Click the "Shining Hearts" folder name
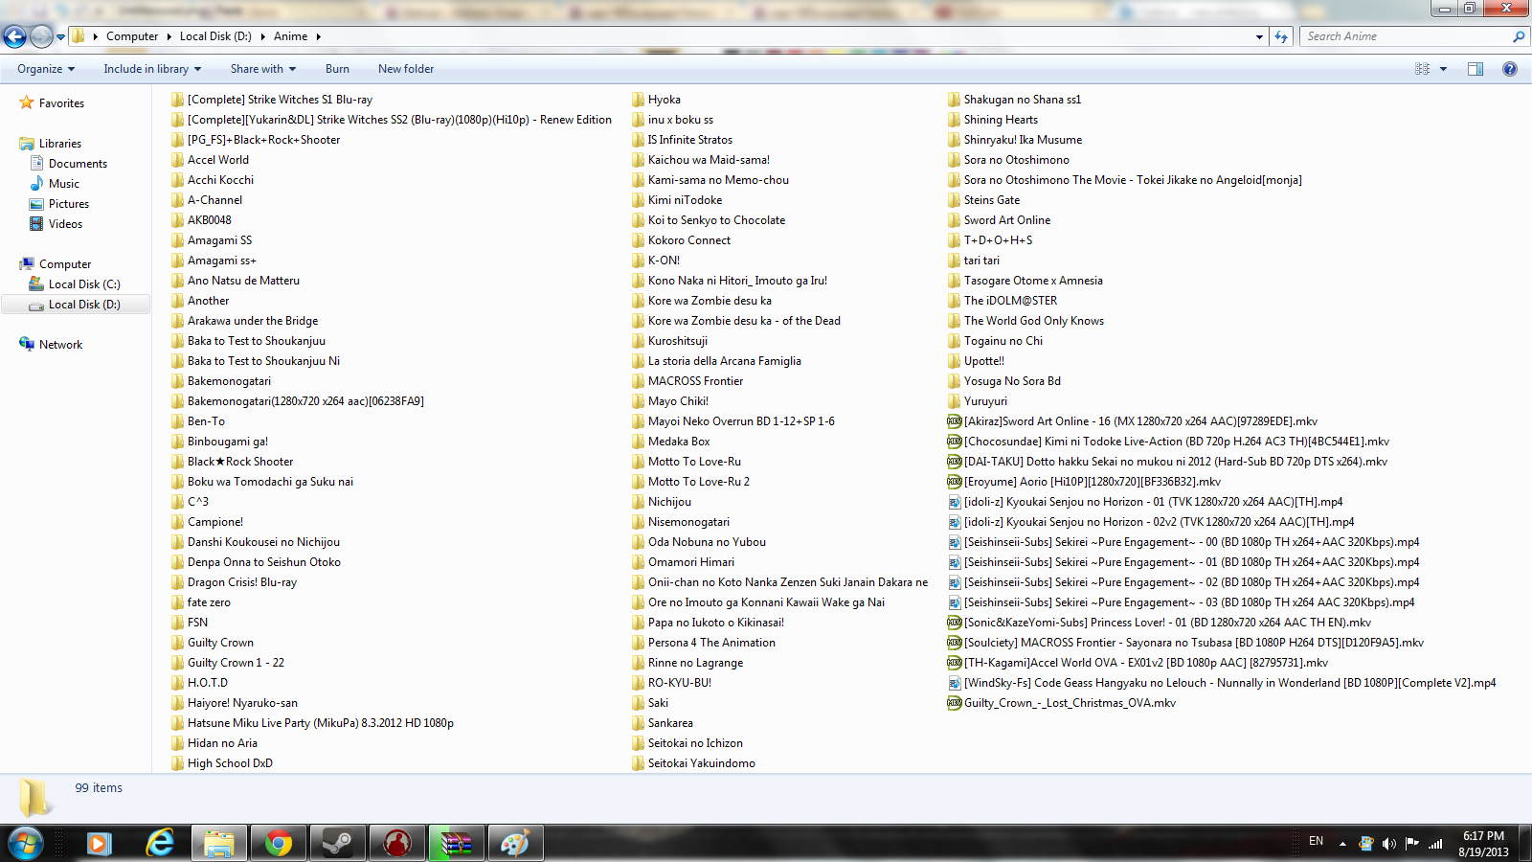 pos(1001,120)
